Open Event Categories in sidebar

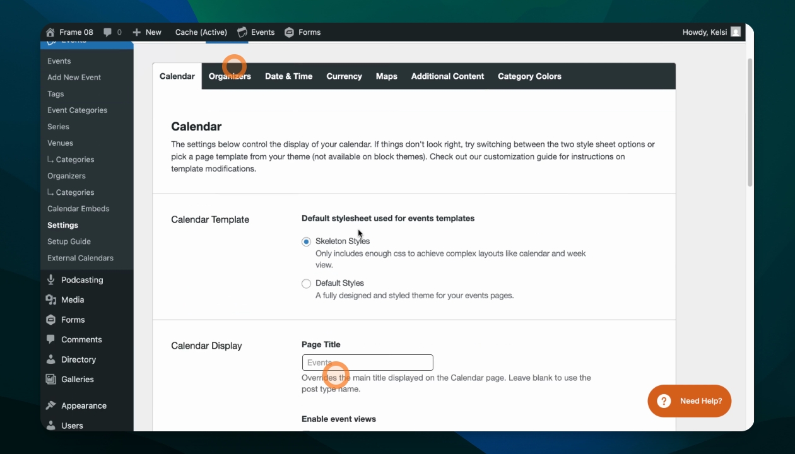pyautogui.click(x=78, y=110)
